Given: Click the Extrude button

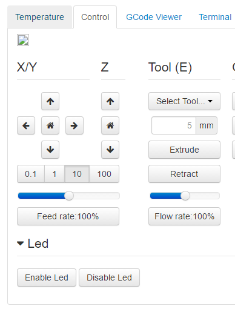Looking at the screenshot, I should 184,150.
